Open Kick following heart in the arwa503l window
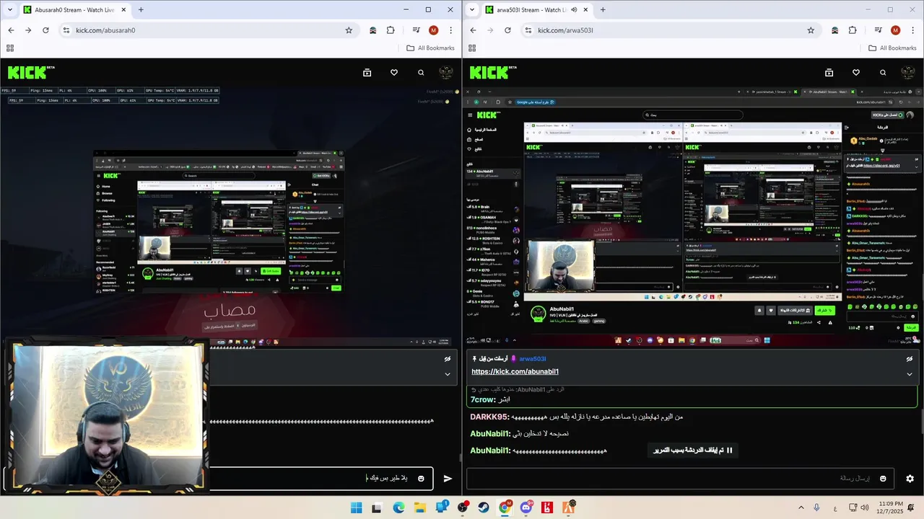Image resolution: width=924 pixels, height=519 pixels. pyautogui.click(x=855, y=73)
